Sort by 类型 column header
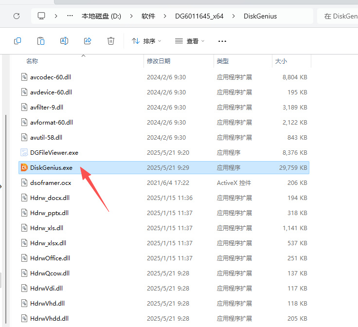 (223, 61)
